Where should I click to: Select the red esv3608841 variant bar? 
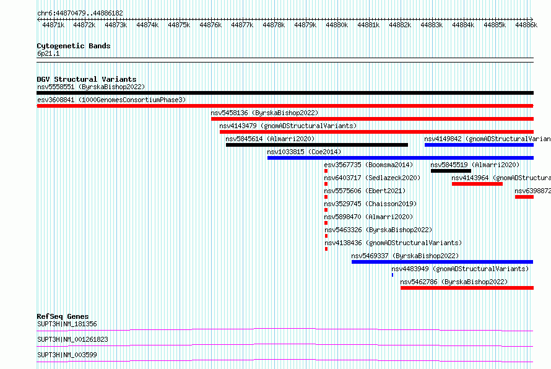[x=285, y=106]
